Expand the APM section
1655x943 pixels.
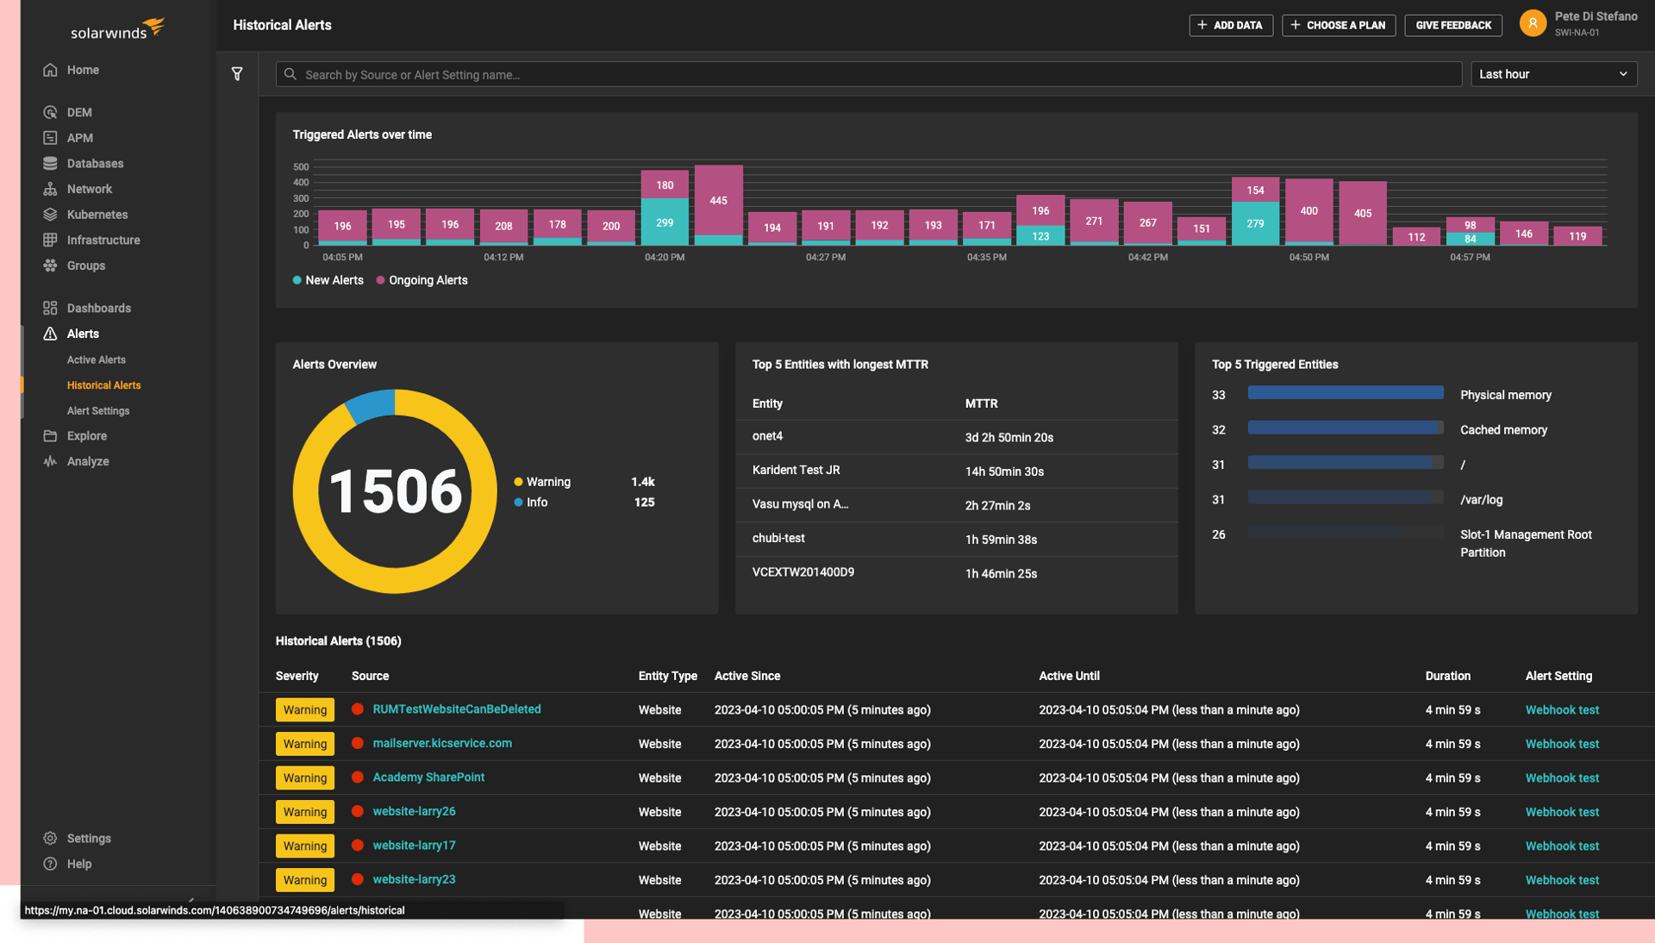pyautogui.click(x=78, y=138)
